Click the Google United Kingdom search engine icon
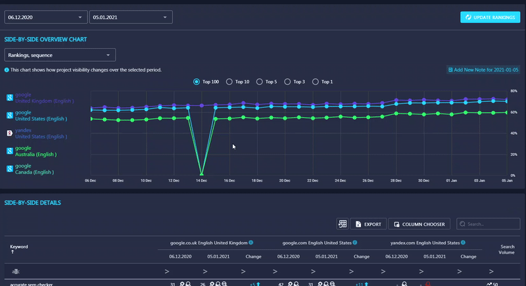Screen dimensions: 526x286 pos(10,97)
